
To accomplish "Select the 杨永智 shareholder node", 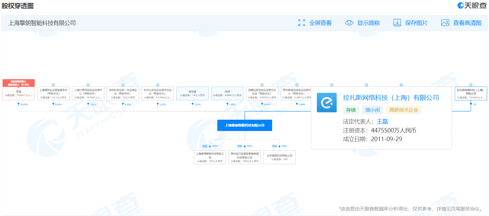I will [192, 93].
